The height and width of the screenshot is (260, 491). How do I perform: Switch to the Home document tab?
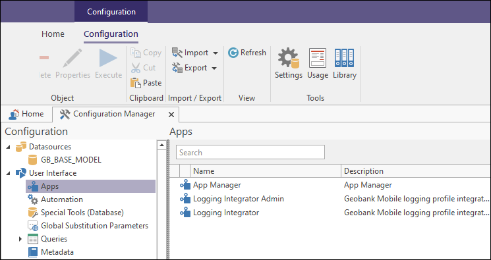[x=26, y=114]
